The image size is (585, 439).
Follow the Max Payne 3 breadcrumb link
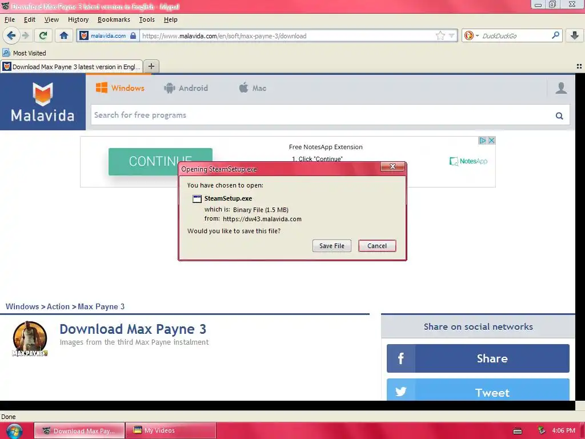101,306
